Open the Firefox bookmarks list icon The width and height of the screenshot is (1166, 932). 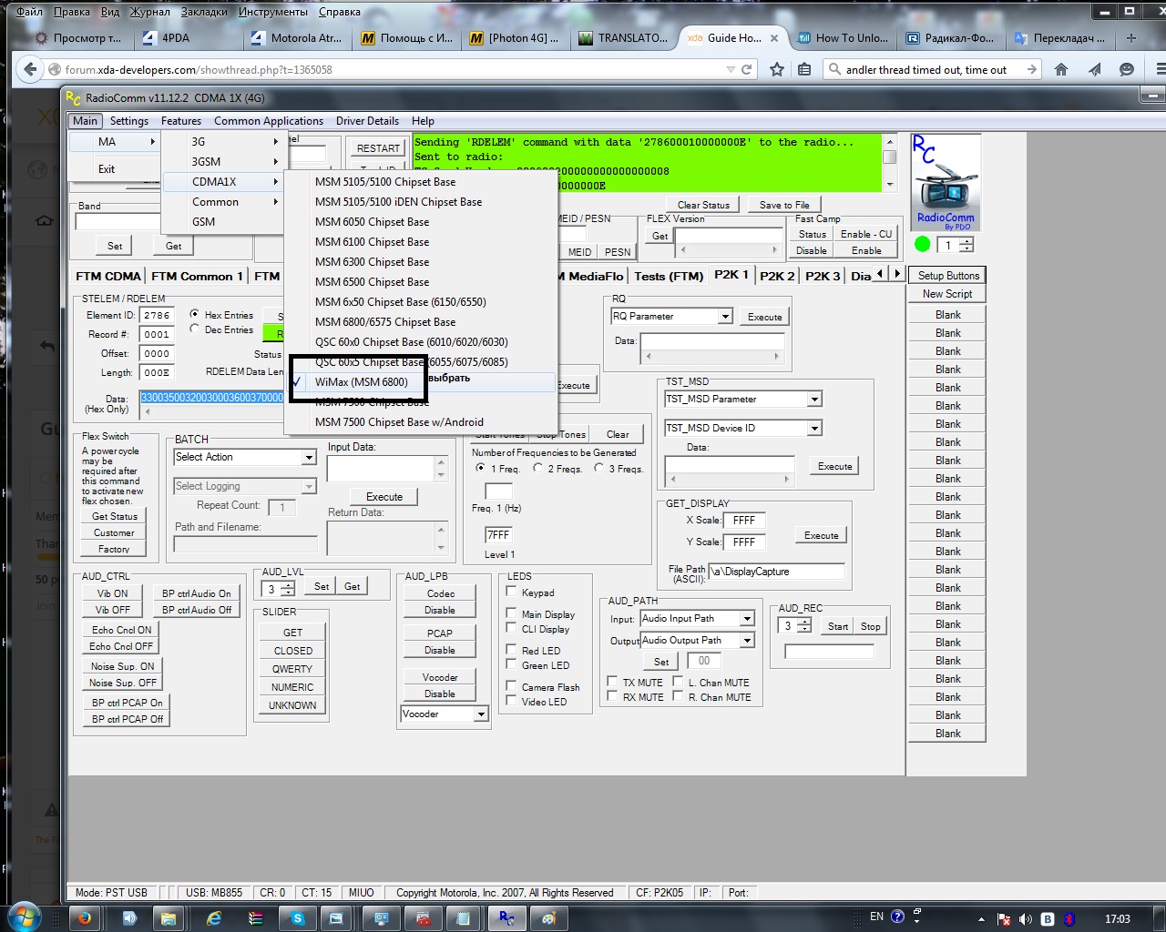[x=804, y=69]
